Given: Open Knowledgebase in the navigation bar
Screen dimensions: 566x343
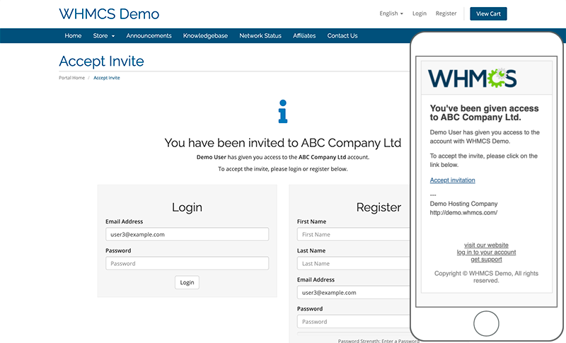Looking at the screenshot, I should 205,35.
